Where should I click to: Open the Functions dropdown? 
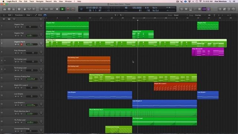tap(19, 15)
